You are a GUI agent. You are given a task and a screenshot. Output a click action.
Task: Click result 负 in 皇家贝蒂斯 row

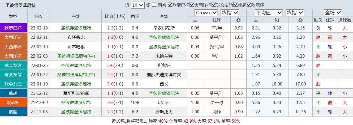(318, 28)
